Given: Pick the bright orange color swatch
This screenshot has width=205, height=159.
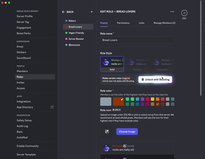Looking at the screenshot, I should click(x=158, y=99).
